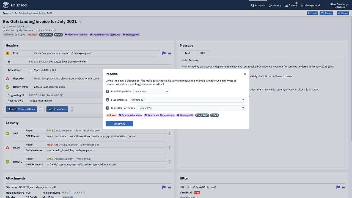
Task: Click the VirusTotal 5/85 badge
Action: (x=197, y=193)
